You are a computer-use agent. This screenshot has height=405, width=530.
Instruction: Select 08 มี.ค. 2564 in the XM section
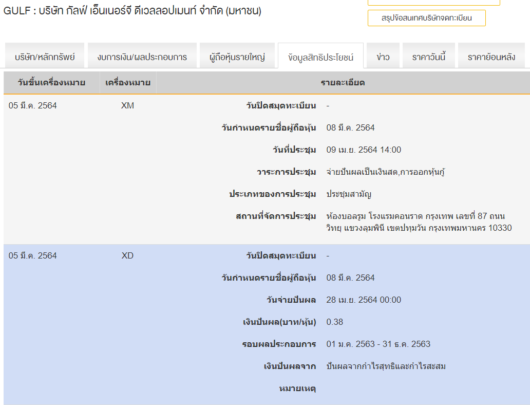tap(351, 127)
